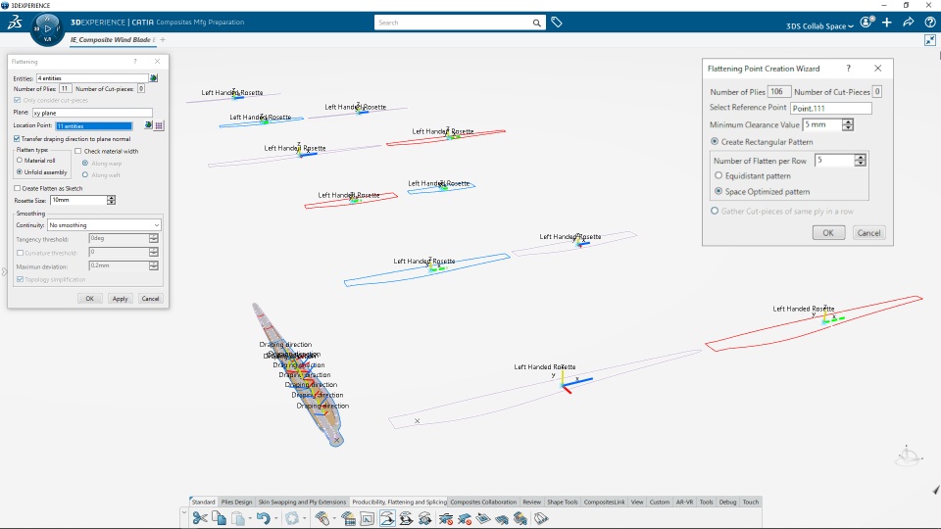Click the toolbar icon right of Flattening
The image size is (941, 529).
pos(406,518)
